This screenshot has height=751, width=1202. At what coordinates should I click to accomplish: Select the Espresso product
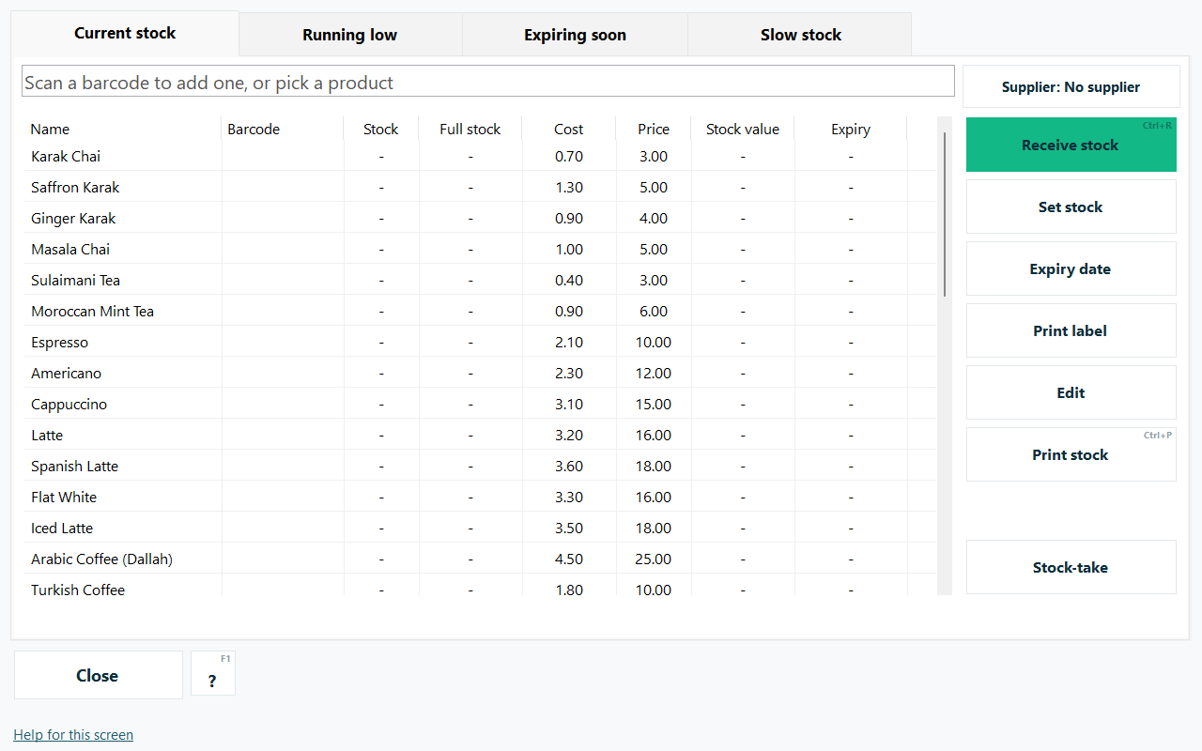pos(480,342)
